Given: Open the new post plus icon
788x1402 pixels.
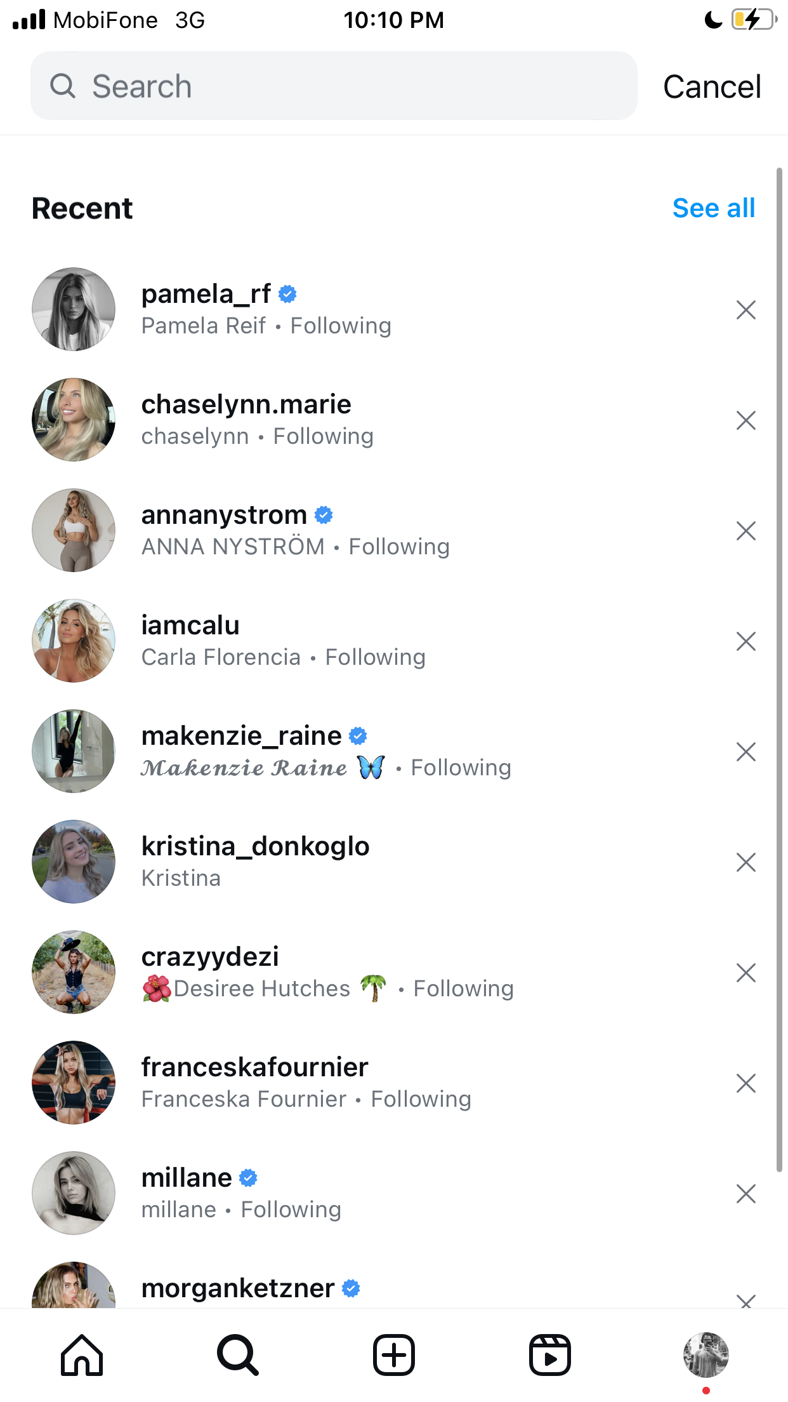Looking at the screenshot, I should point(394,1355).
